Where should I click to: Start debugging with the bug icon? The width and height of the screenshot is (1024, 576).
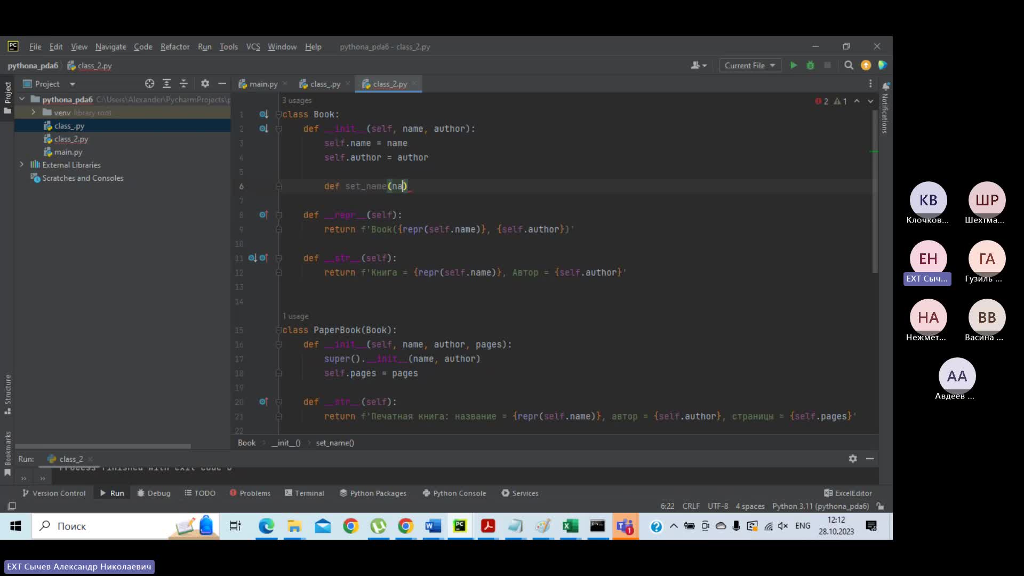pos(811,65)
